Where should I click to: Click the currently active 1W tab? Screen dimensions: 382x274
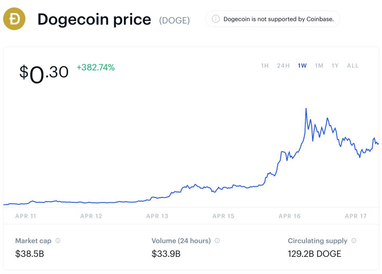pyautogui.click(x=302, y=66)
